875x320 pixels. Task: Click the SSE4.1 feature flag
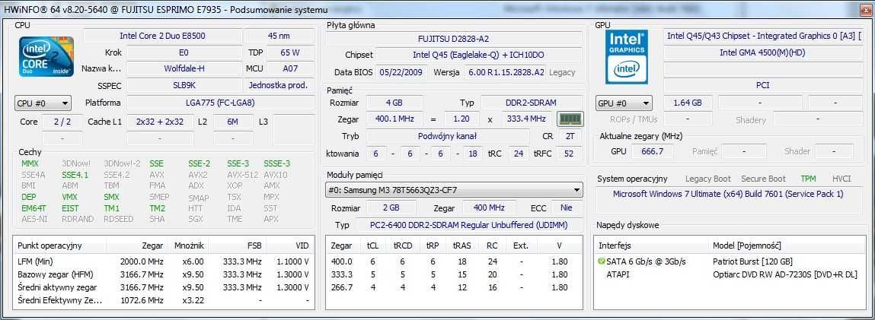coord(75,175)
